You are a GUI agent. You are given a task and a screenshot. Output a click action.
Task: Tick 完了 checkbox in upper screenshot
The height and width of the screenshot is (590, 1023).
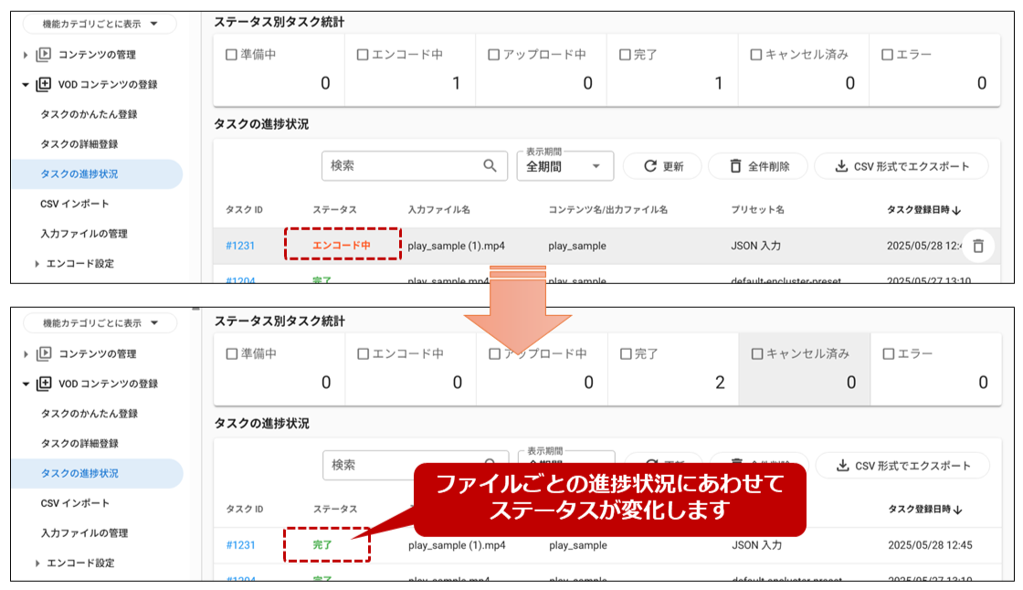(x=625, y=55)
